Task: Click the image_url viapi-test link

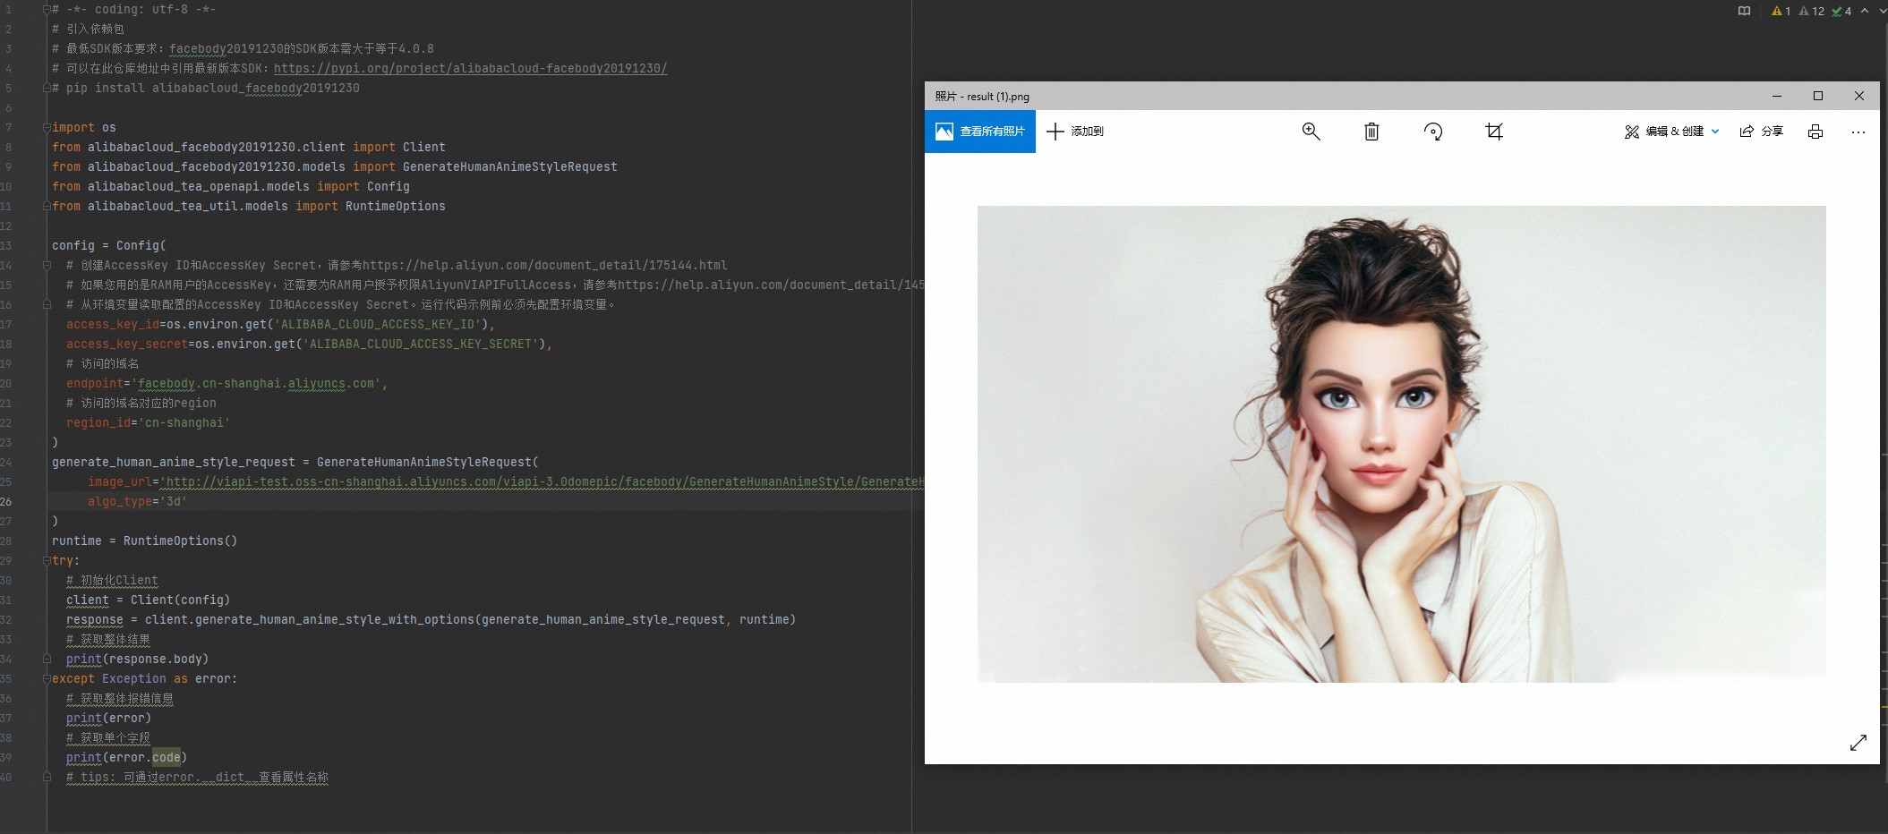Action: (544, 481)
